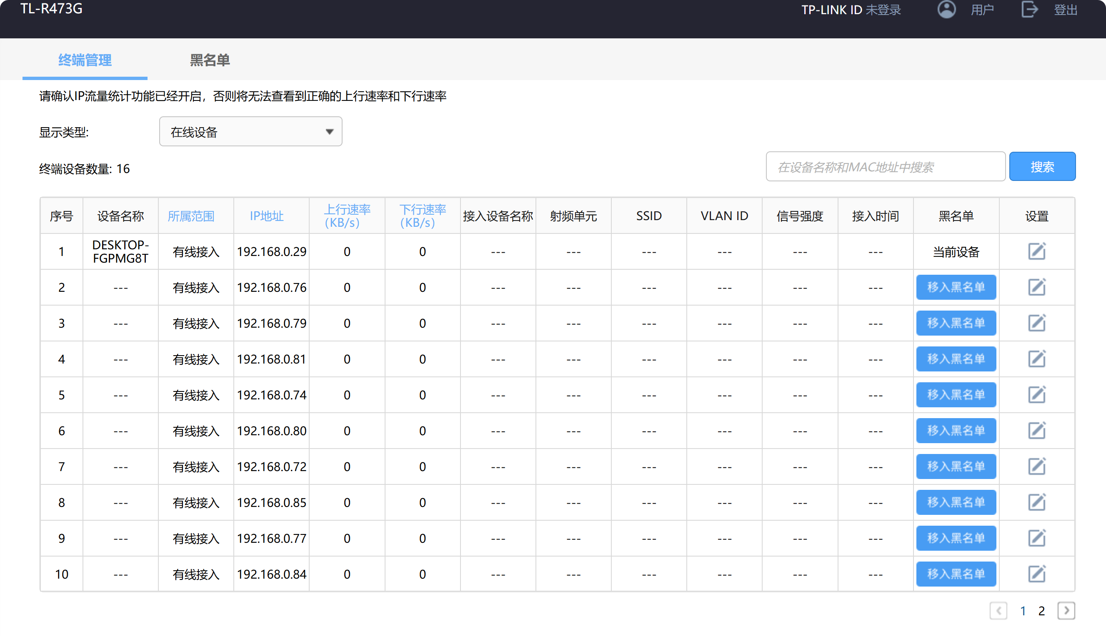
Task: Click 移入黑名单 for device 9
Action: pos(956,538)
